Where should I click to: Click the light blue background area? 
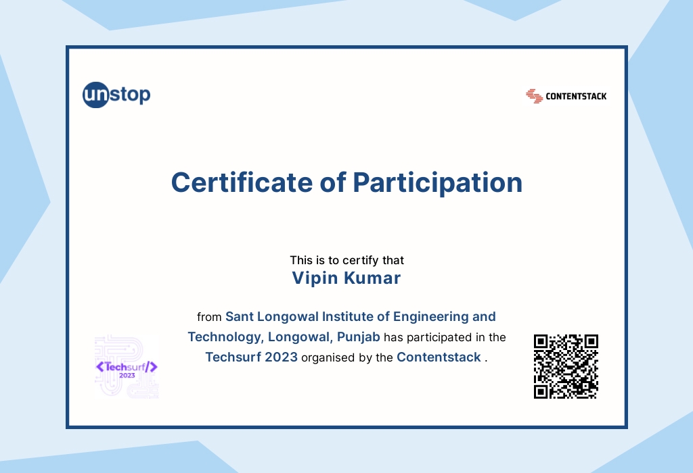27,236
